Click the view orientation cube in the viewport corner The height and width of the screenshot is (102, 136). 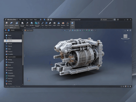125,36
